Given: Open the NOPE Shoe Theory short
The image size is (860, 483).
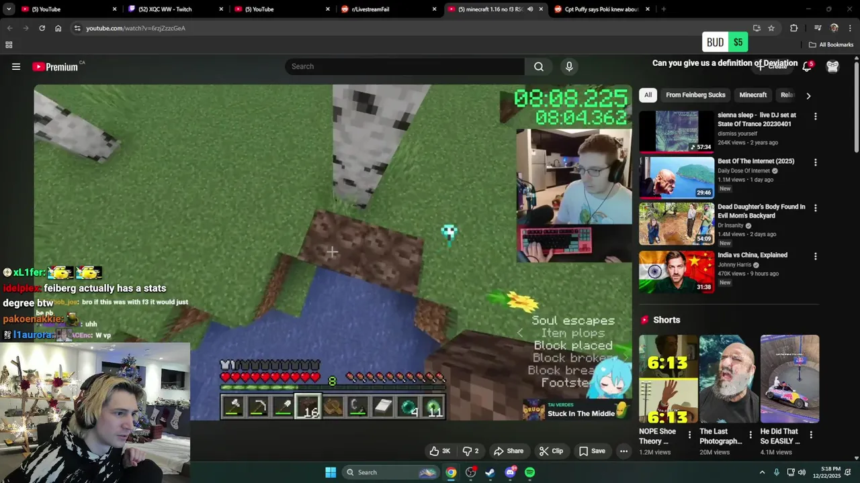Looking at the screenshot, I should point(668,379).
